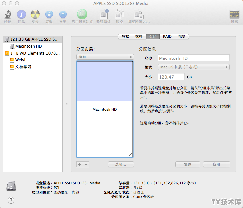This screenshot has width=243, height=208.
Task: Click the 应用 (Apply) button
Action: pyautogui.click(x=216, y=164)
